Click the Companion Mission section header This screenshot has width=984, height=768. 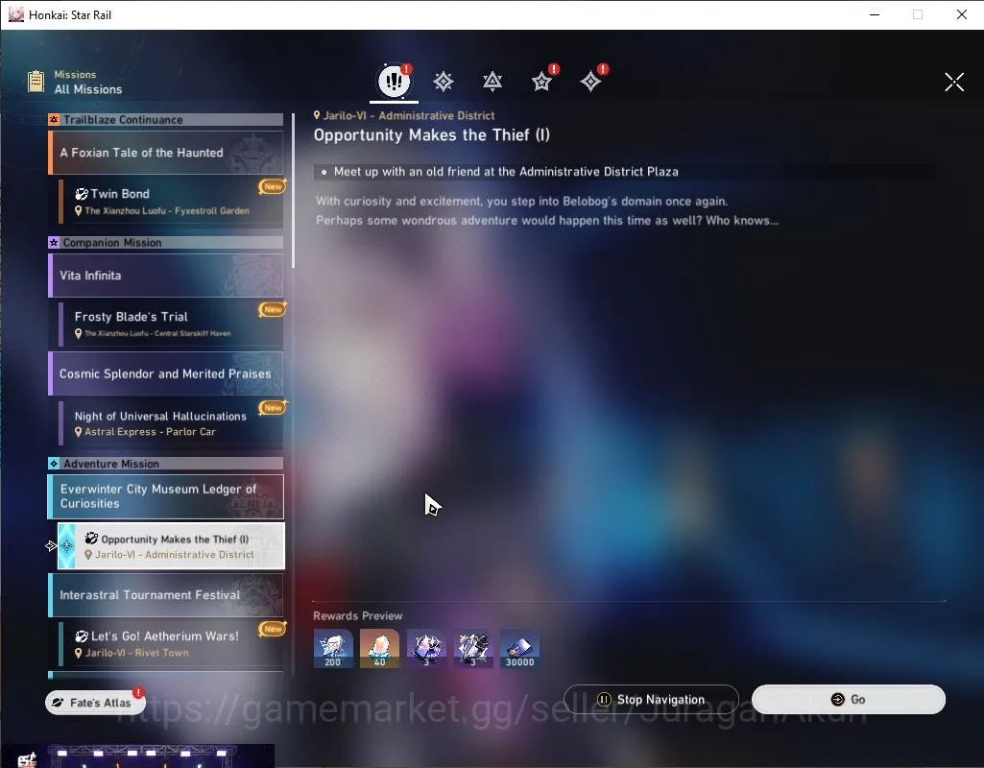point(166,242)
